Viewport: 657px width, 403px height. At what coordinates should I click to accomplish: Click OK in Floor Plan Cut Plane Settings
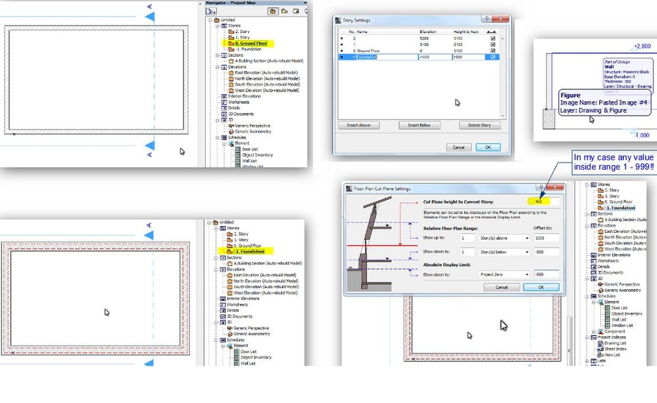click(541, 287)
